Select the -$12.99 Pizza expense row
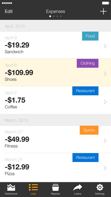Screen dimensions: 111x197 tap(55, 167)
